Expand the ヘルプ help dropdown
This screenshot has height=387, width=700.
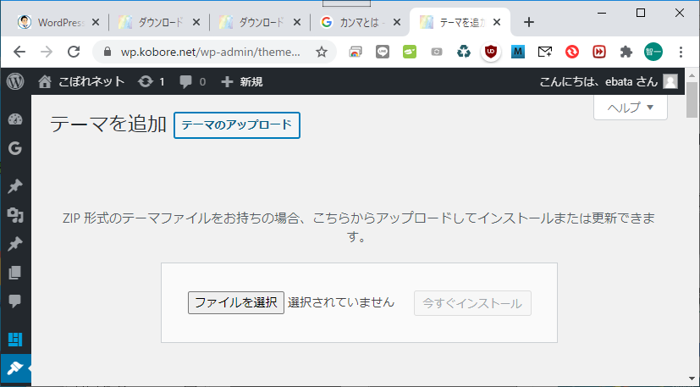(631, 108)
